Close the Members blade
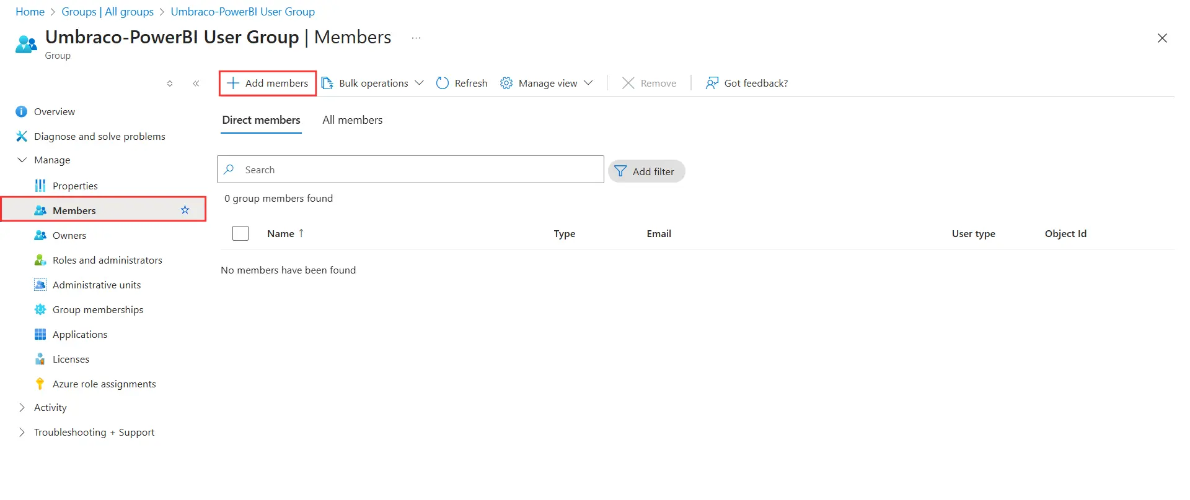The height and width of the screenshot is (500, 1190). [x=1162, y=38]
